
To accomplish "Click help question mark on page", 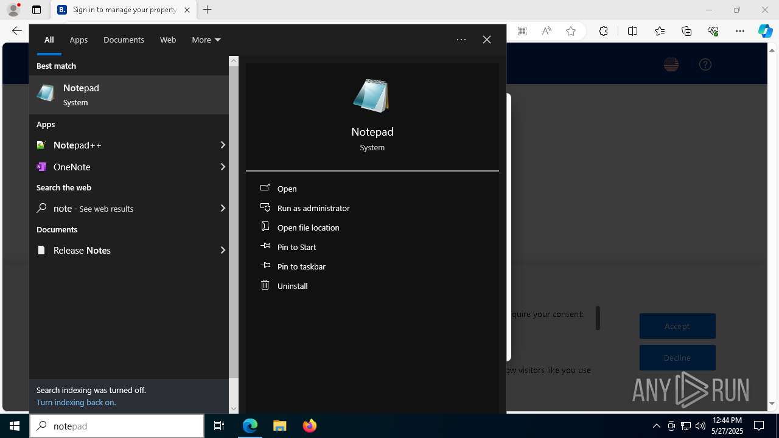I will 705,64.
